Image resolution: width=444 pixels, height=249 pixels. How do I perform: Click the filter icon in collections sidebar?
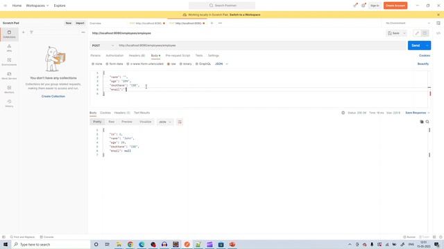31,33
